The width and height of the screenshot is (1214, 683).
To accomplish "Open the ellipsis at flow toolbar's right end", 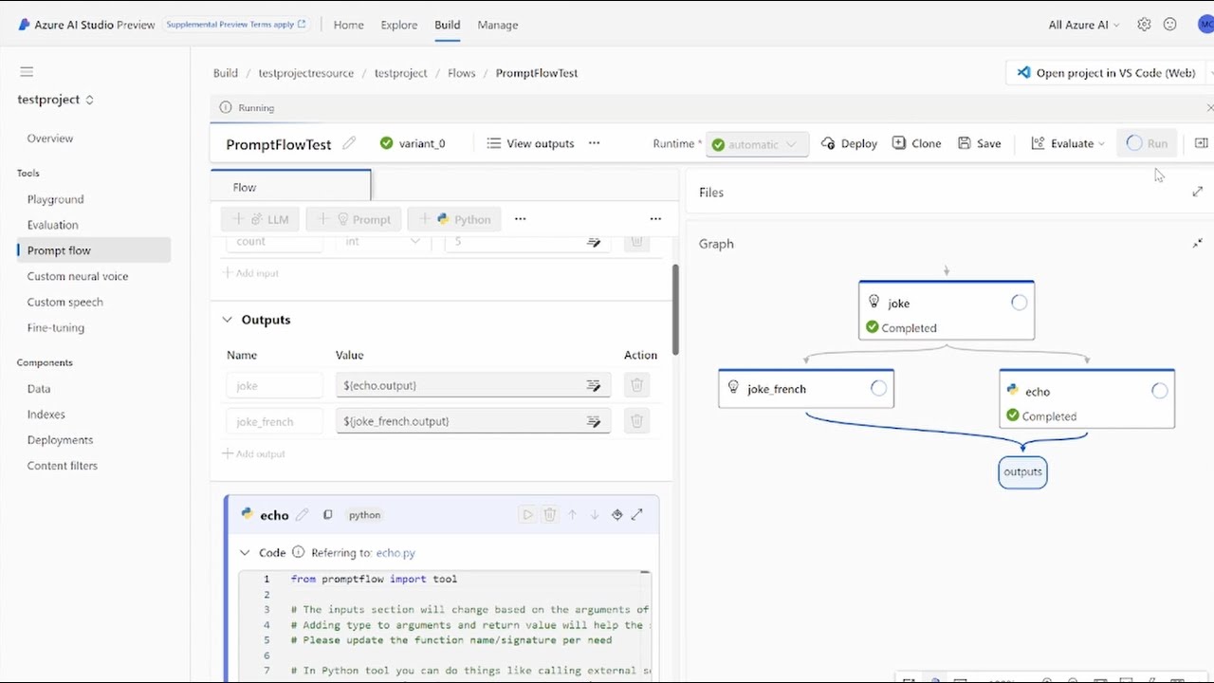I will [655, 219].
